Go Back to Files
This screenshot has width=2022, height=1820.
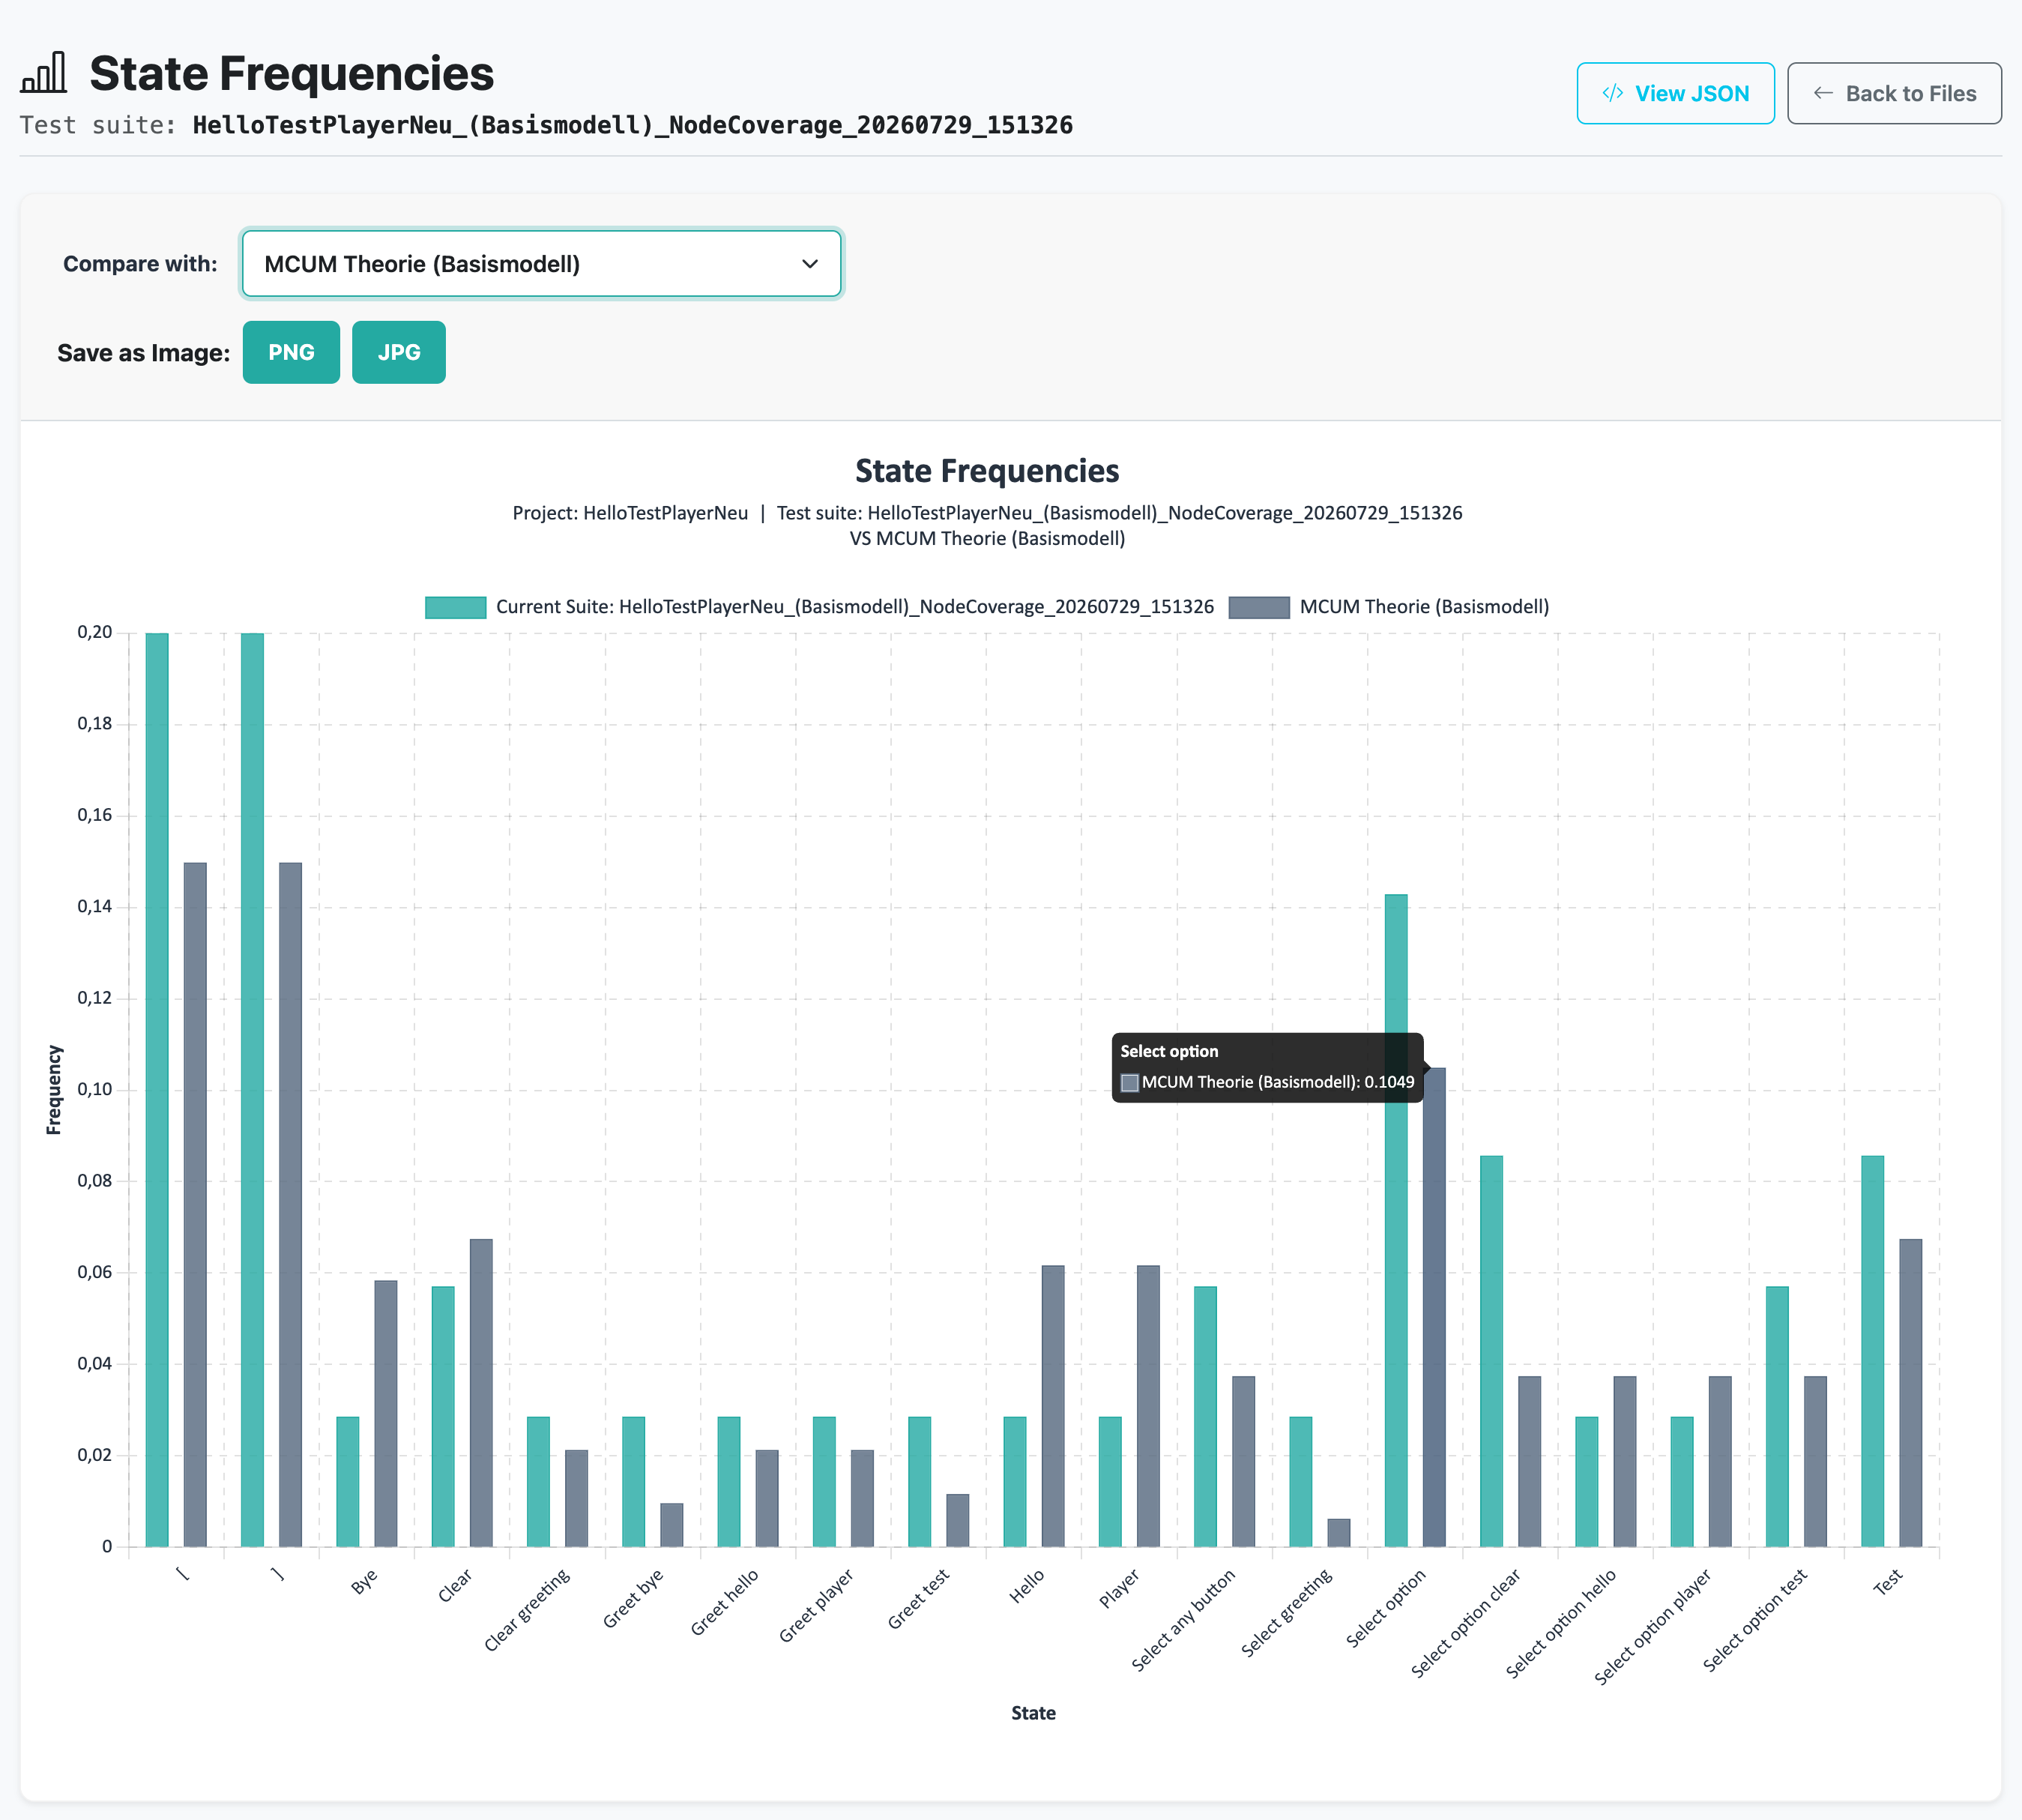point(1894,93)
